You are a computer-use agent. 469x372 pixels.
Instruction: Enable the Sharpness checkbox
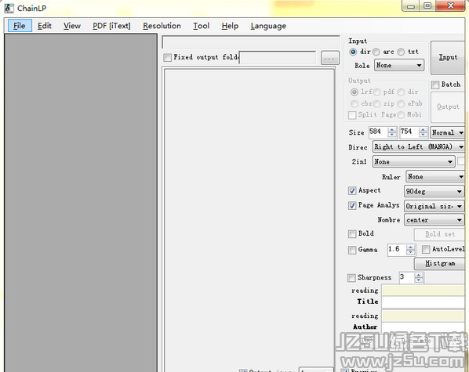click(x=351, y=278)
